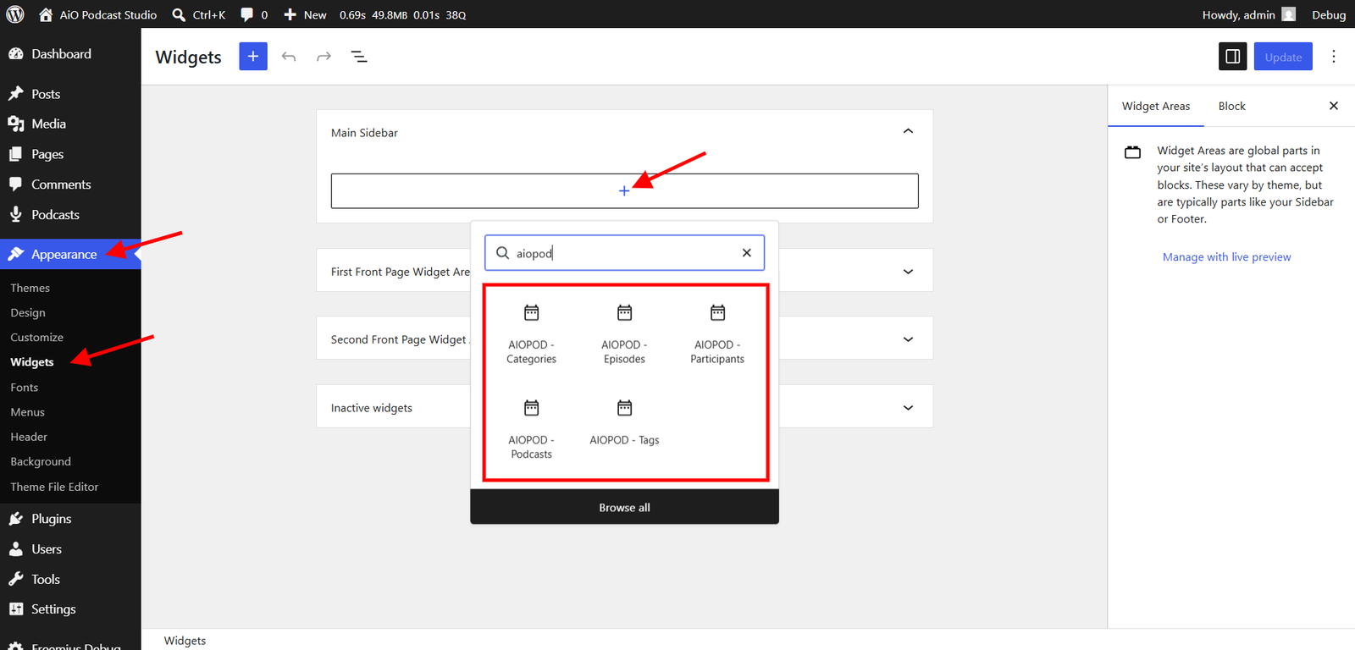Click the Debug item in admin bar
The height and width of the screenshot is (650, 1355).
1329,14
